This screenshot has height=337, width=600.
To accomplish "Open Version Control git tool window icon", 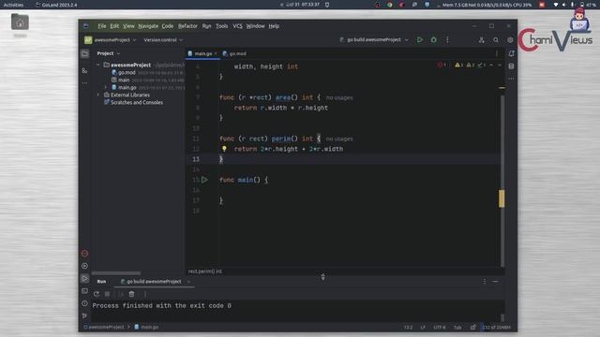I will pyautogui.click(x=85, y=316).
